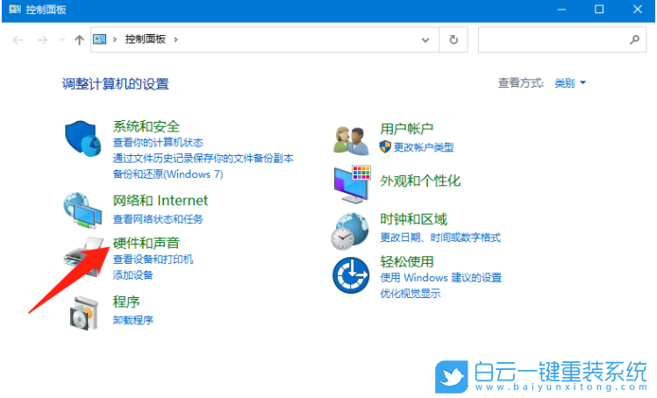Viewport: 657px width, 398px height.
Task: Open 轻松使用 category
Action: [x=406, y=262]
